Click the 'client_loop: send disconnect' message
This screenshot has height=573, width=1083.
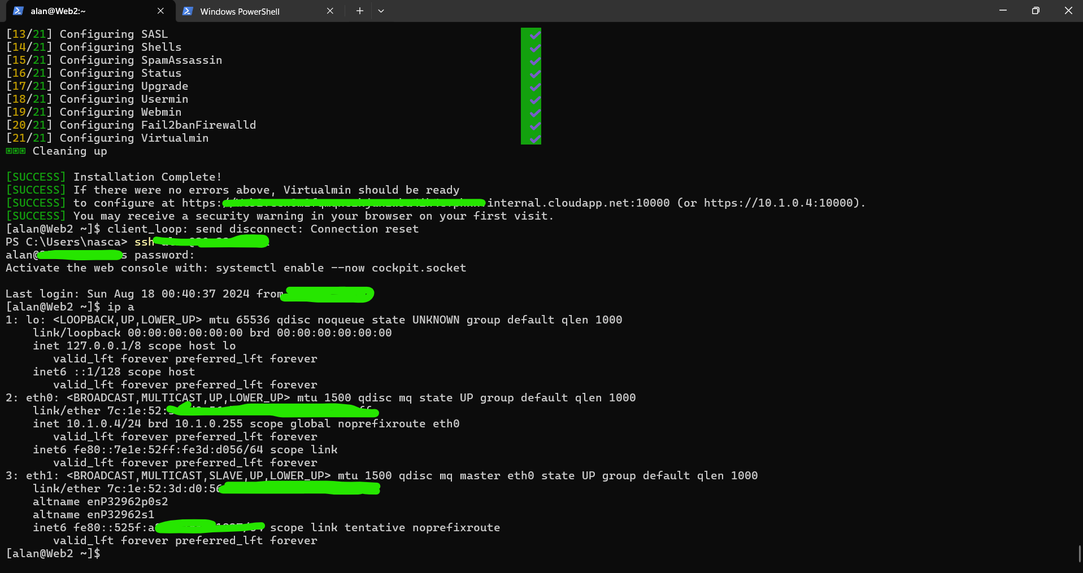(x=263, y=229)
